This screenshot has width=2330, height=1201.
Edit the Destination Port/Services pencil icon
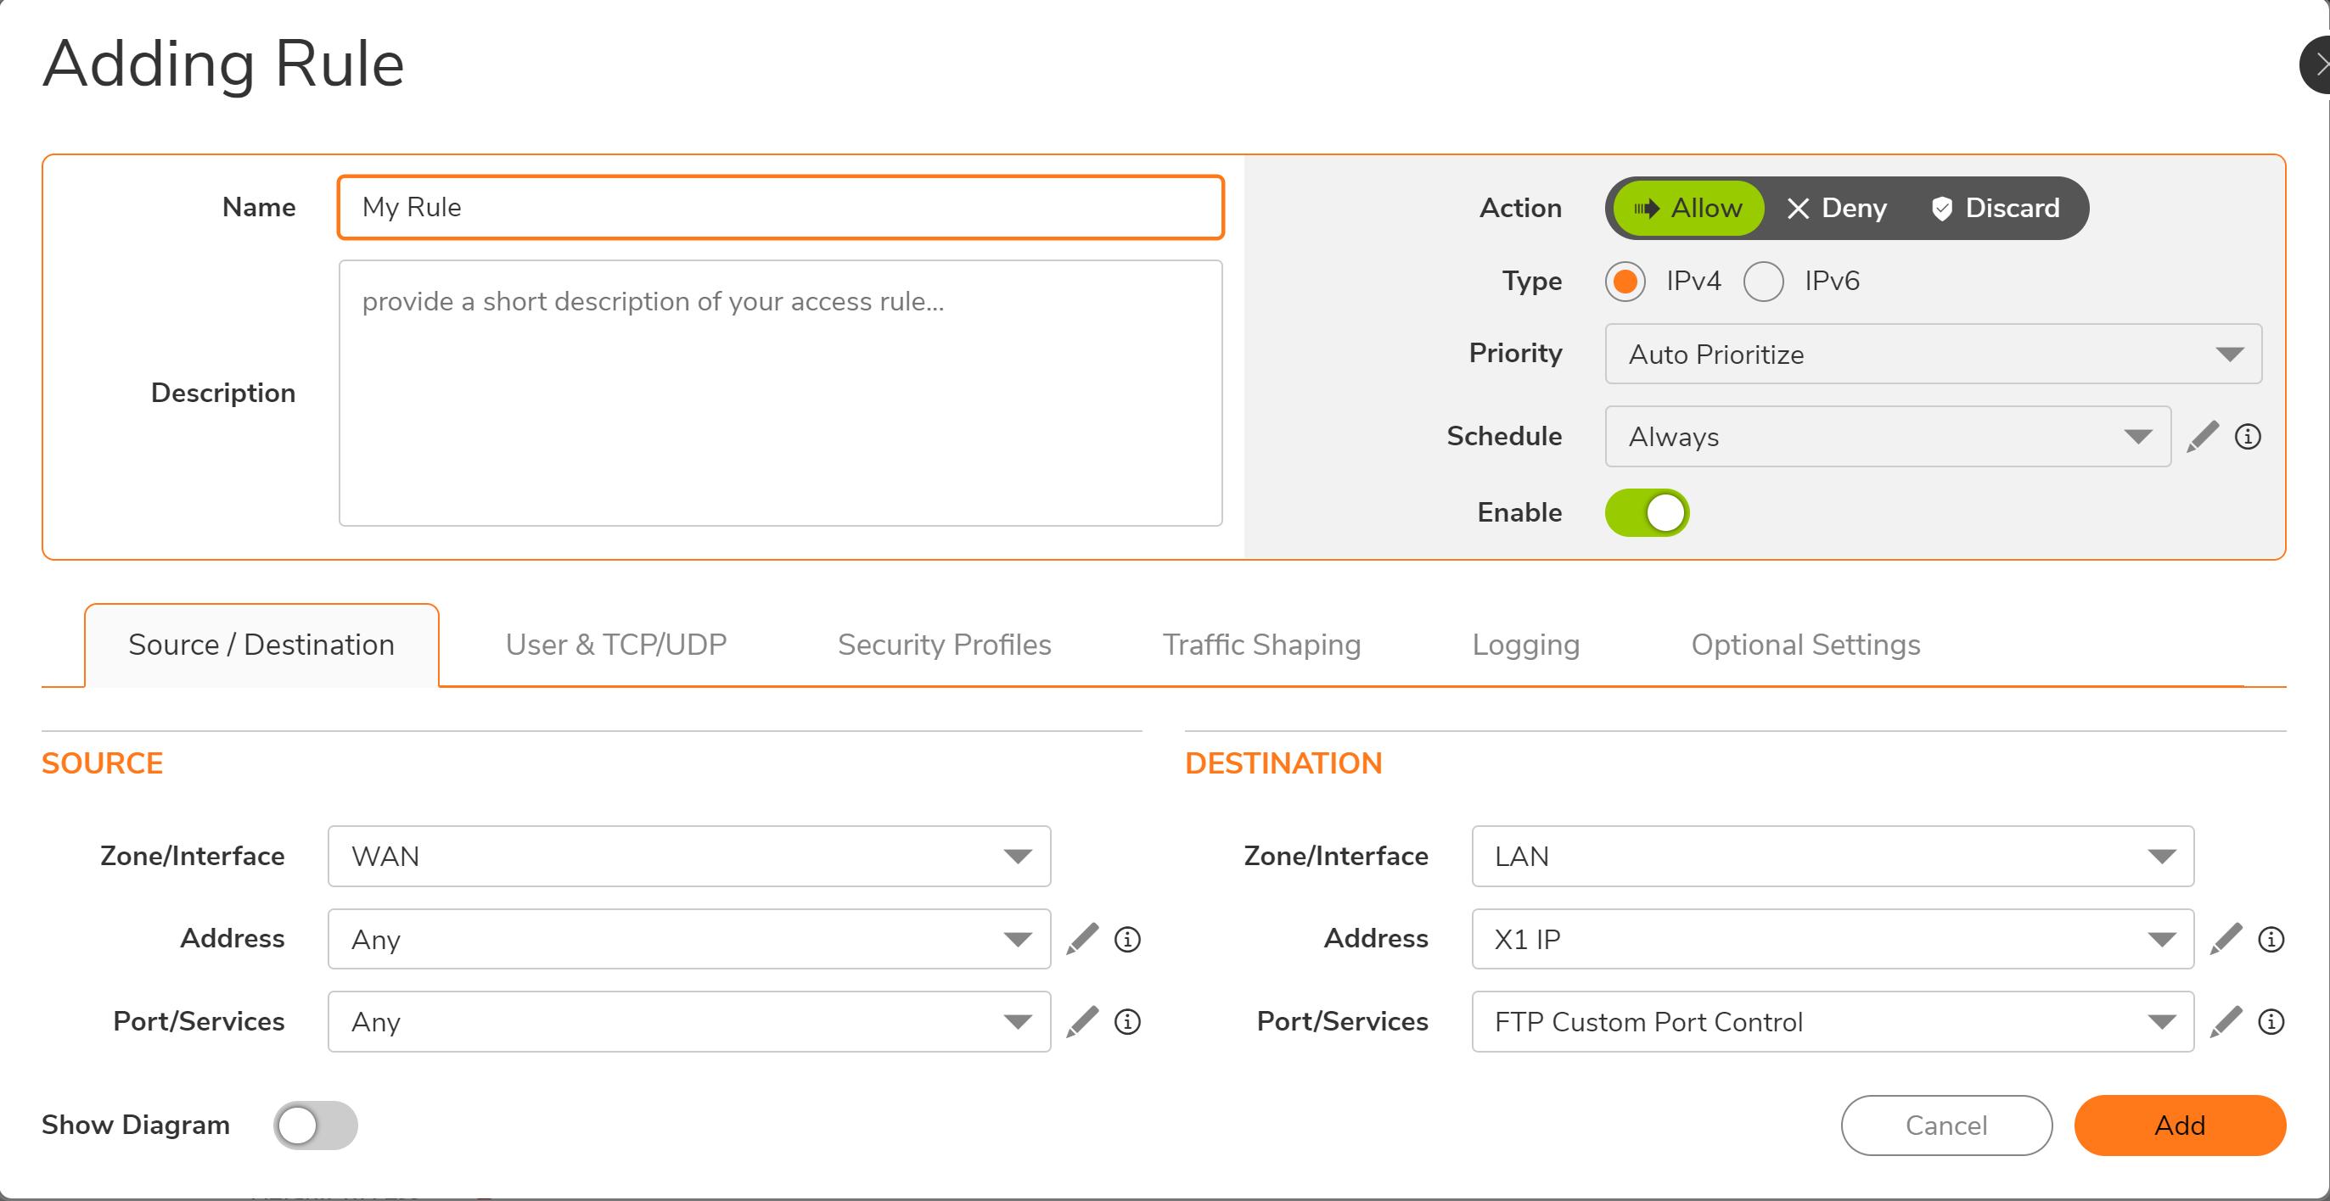2226,1021
